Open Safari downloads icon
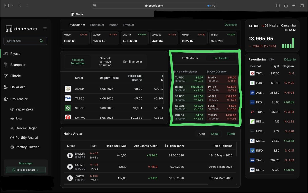Image resolution: width=308 pixels, height=193 pixels. (x=278, y=5)
